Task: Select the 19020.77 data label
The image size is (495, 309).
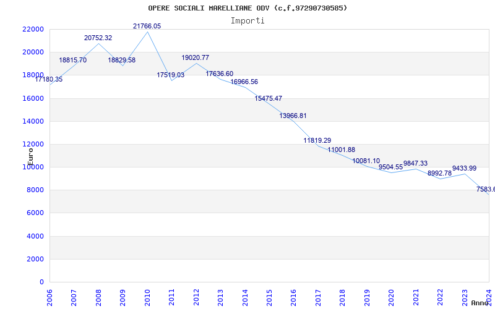Action: 196,57
